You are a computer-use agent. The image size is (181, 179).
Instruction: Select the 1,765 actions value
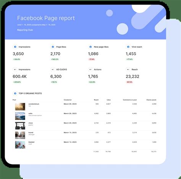point(93,77)
